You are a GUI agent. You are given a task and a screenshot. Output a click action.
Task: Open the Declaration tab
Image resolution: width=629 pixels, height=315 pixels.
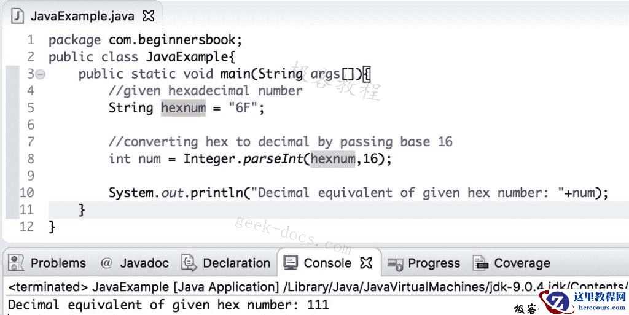tap(236, 263)
